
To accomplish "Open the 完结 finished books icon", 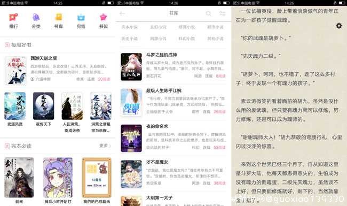I will pos(81,17).
